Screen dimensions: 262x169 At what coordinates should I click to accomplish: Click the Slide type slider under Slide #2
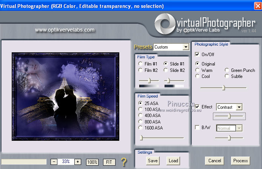[x=174, y=81]
